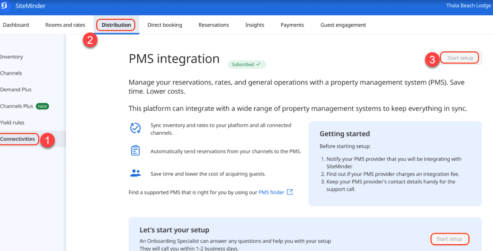Click the sync inventory and rates icon
Viewport: 493px width, 251px height.
[135, 128]
